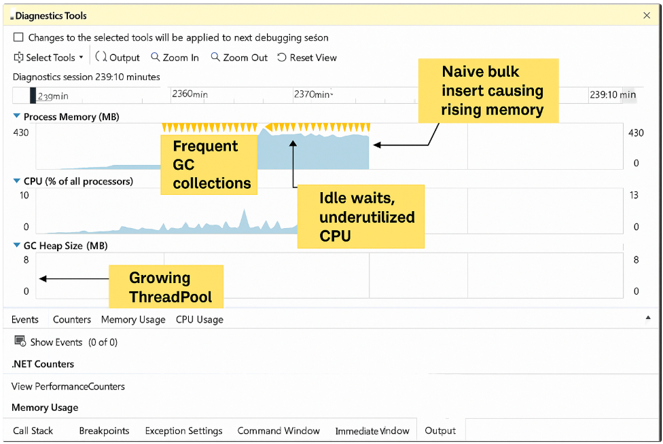Collapse the GC Heap Size (MB) graph
Viewport: 663px width, 444px height.
pyautogui.click(x=17, y=246)
